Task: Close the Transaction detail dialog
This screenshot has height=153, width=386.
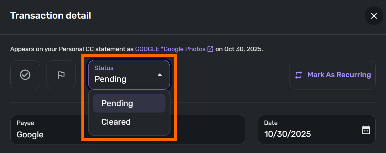Action: pyautogui.click(x=374, y=16)
